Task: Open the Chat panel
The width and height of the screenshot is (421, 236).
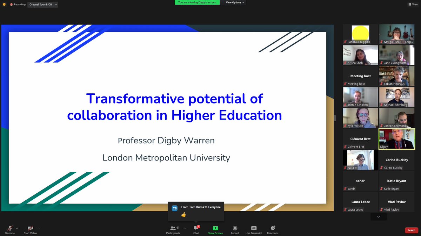Action: 196,230
